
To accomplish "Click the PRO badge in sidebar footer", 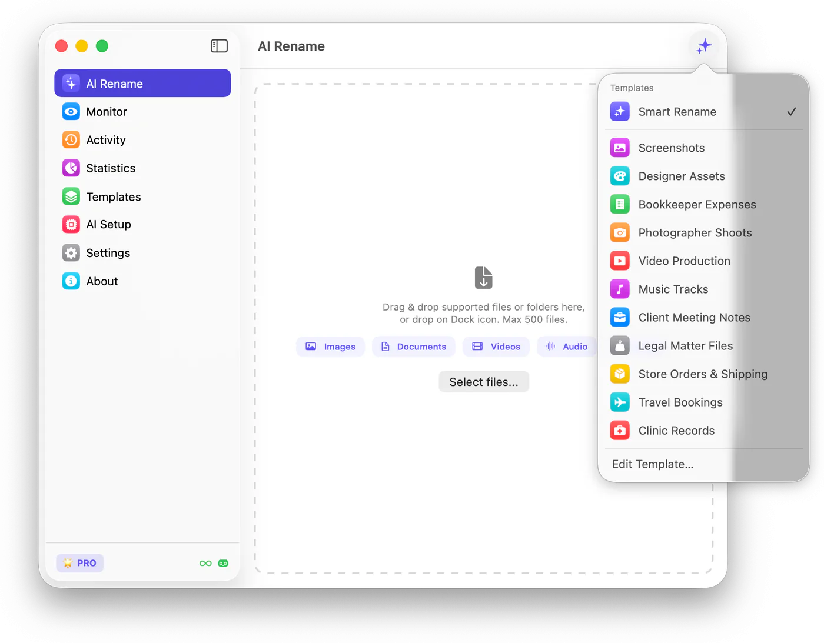I will pyautogui.click(x=80, y=563).
